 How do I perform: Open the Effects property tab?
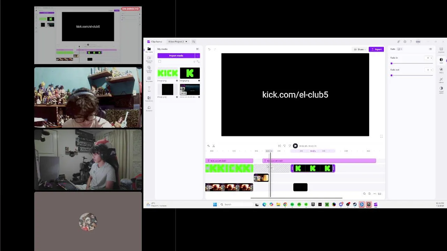click(441, 80)
